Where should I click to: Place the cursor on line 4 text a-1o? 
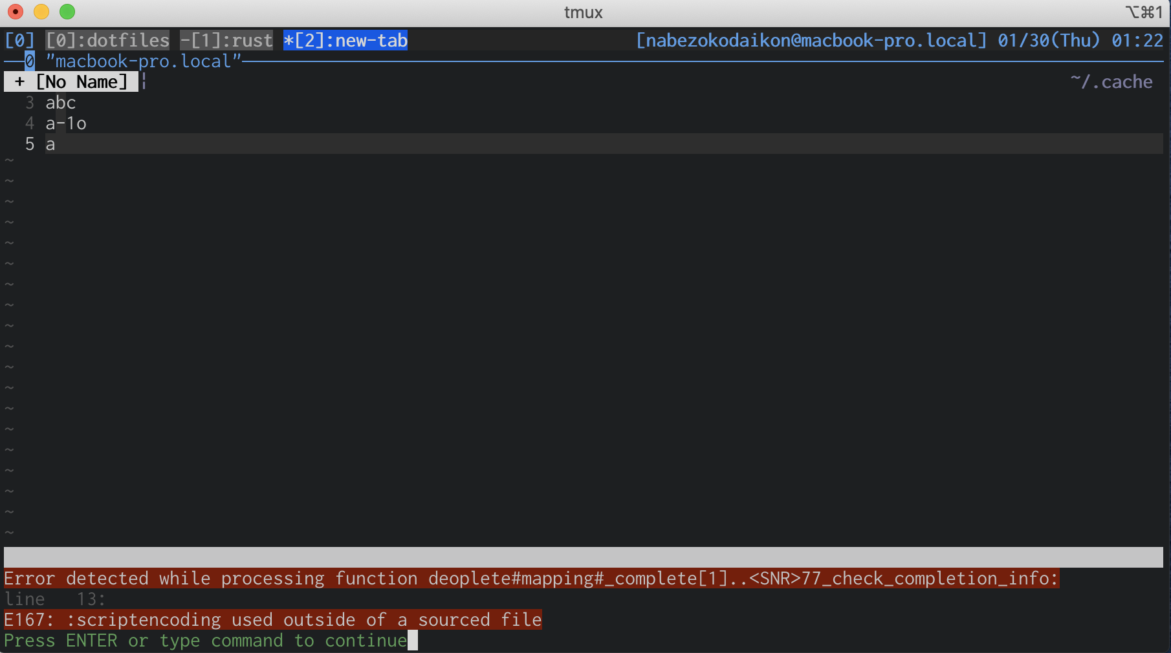[x=66, y=123]
